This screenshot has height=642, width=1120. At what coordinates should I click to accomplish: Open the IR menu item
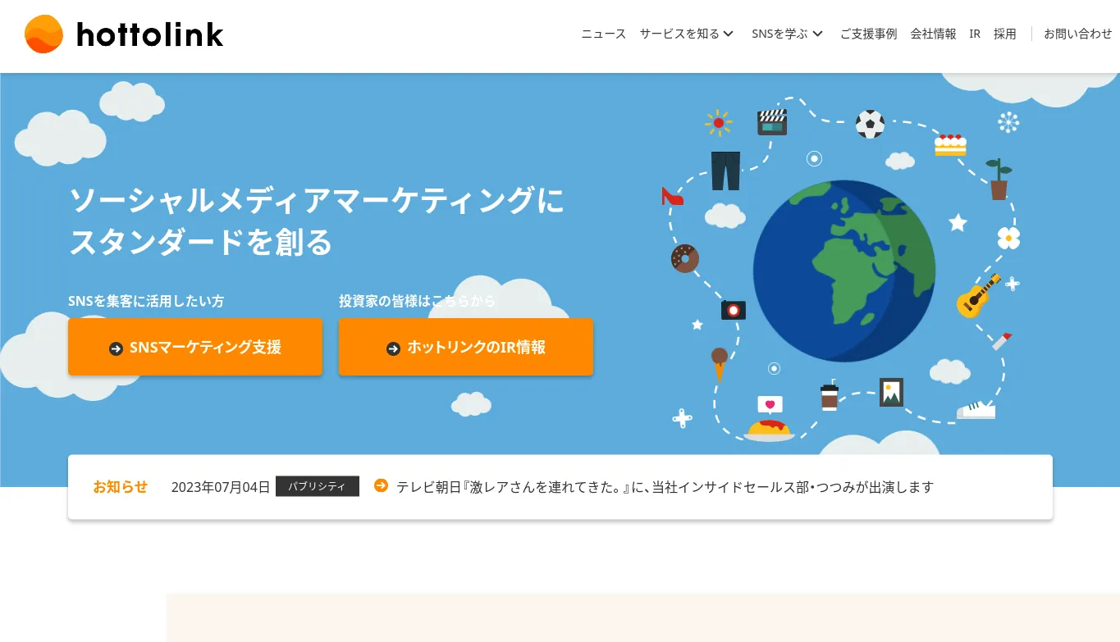coord(975,34)
